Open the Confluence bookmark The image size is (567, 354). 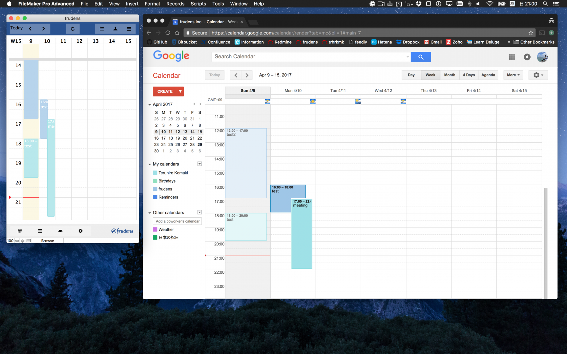coord(216,42)
